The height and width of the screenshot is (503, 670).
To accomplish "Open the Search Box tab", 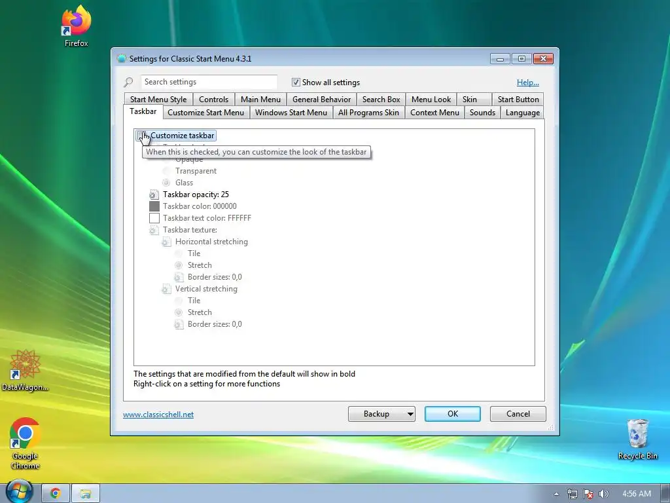I will (x=381, y=100).
